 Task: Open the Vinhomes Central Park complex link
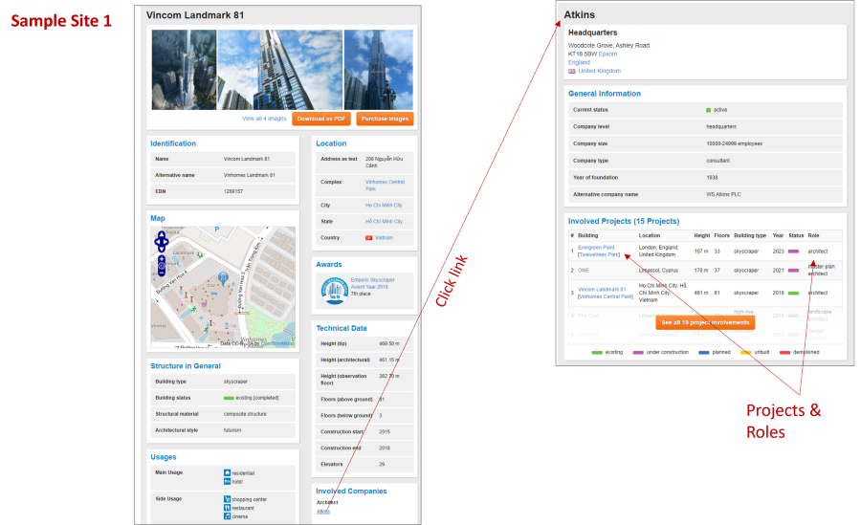[385, 186]
